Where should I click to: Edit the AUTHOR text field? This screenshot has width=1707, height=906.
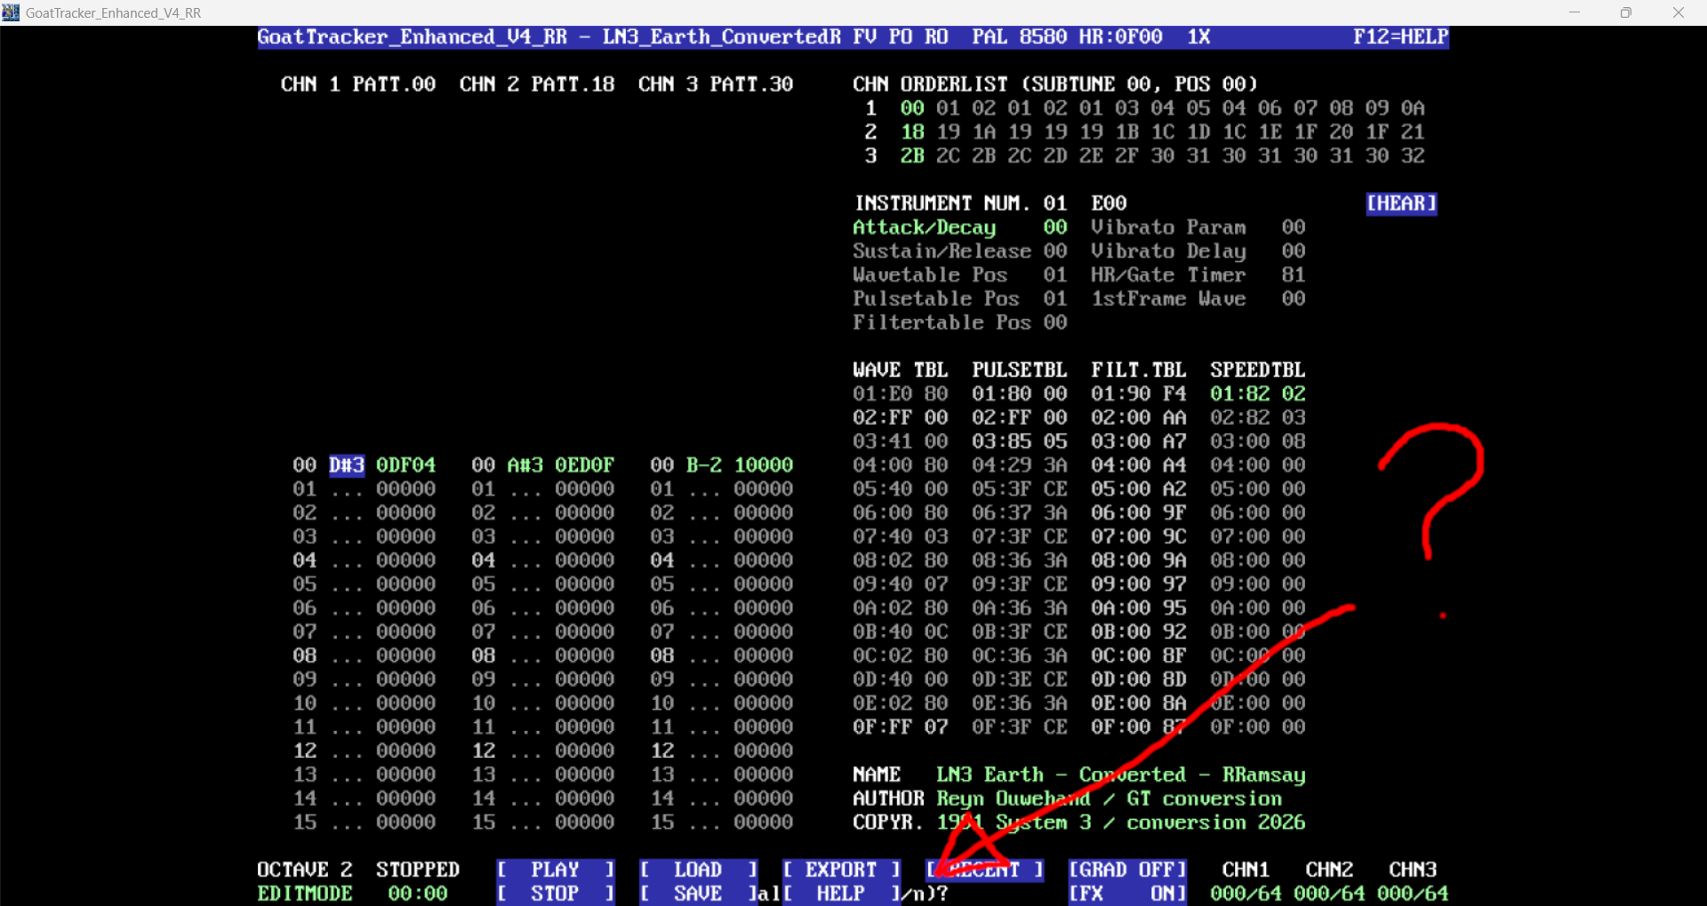[1109, 799]
